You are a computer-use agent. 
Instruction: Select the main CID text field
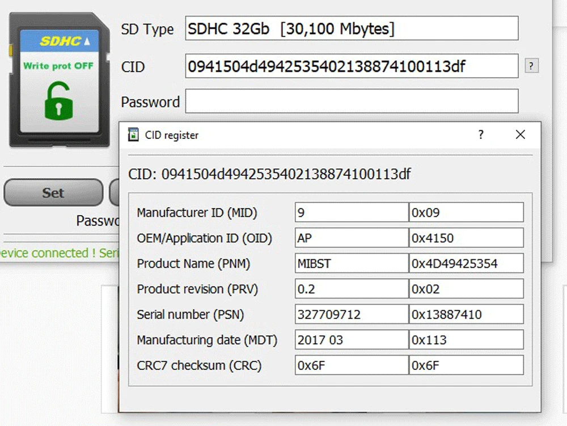[x=352, y=66]
